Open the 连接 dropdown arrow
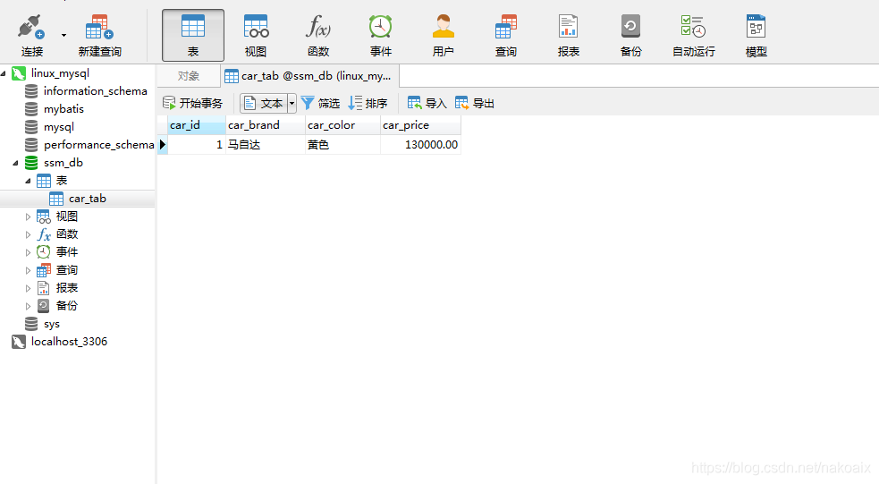 point(63,35)
